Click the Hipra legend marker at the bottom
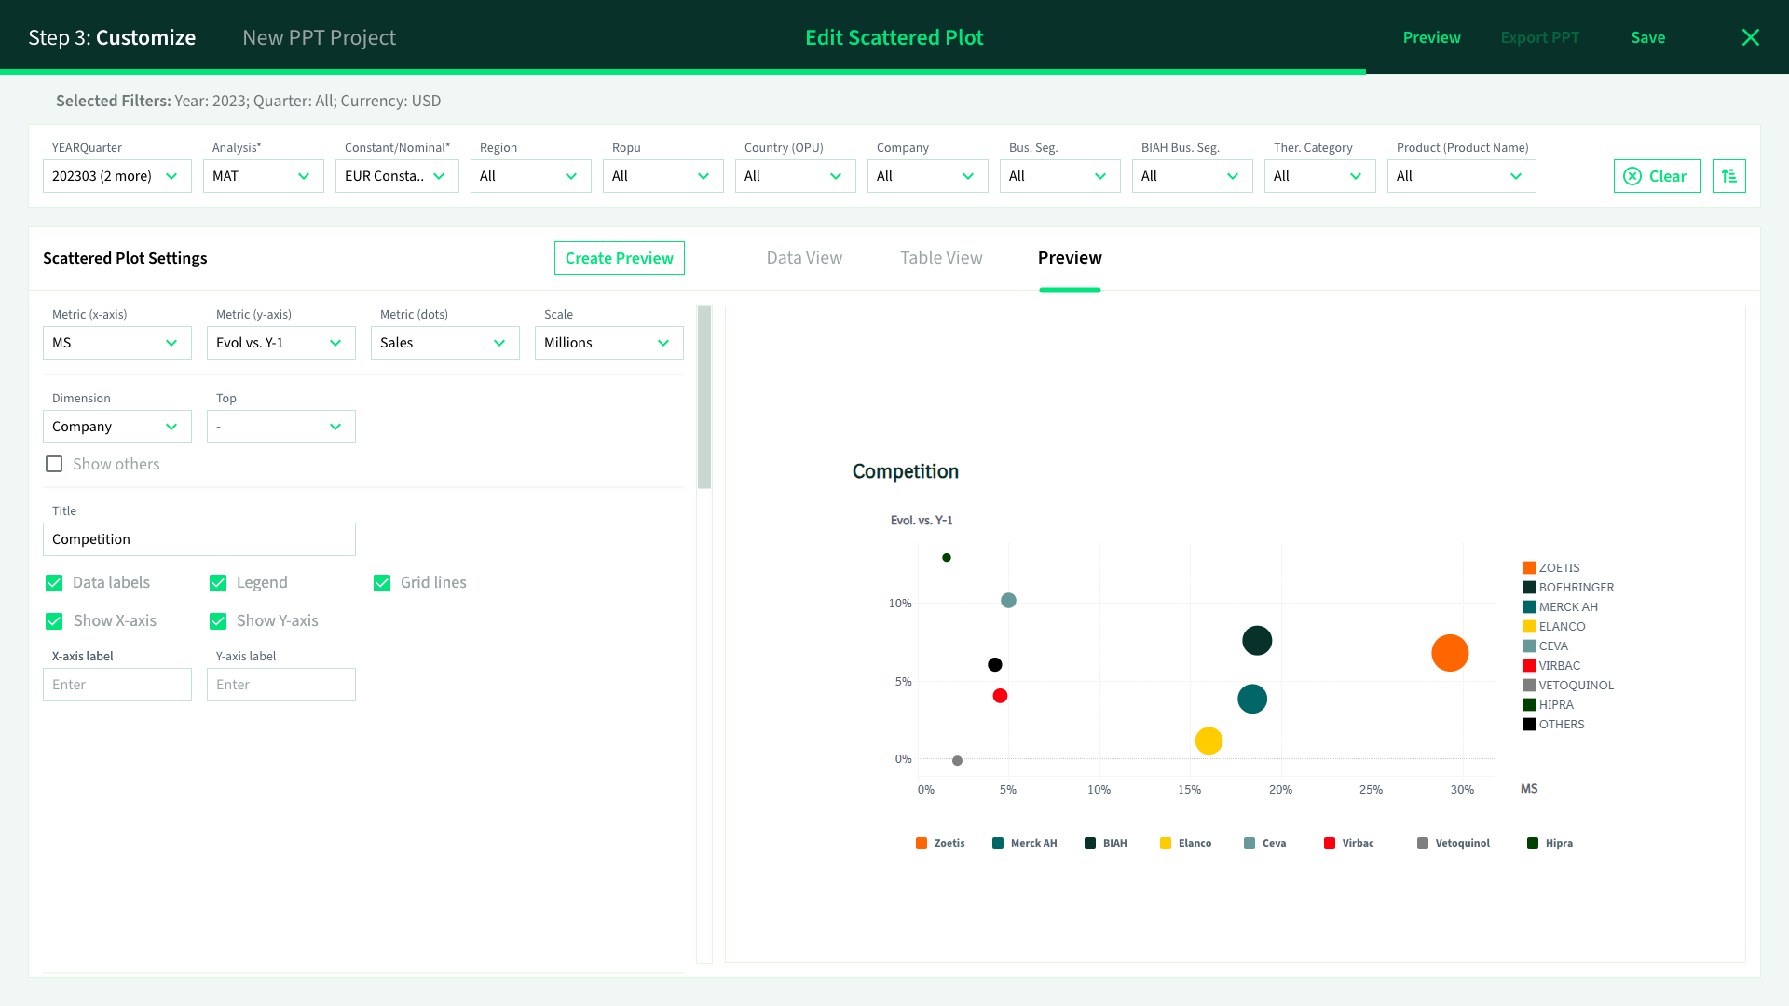The height and width of the screenshot is (1006, 1789). click(x=1533, y=843)
